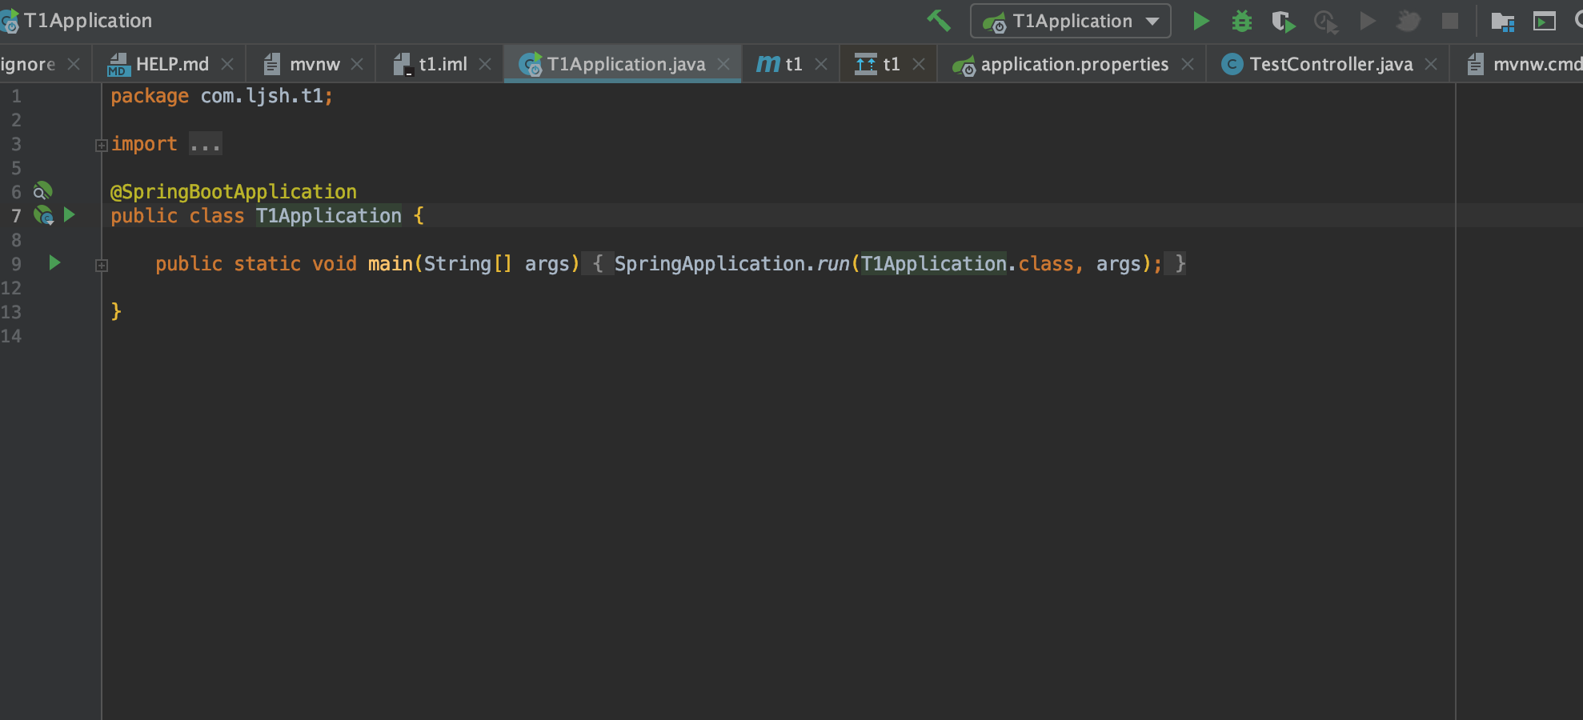Close the Maven m t1 tab
Screen dimensions: 1583x720
(821, 64)
